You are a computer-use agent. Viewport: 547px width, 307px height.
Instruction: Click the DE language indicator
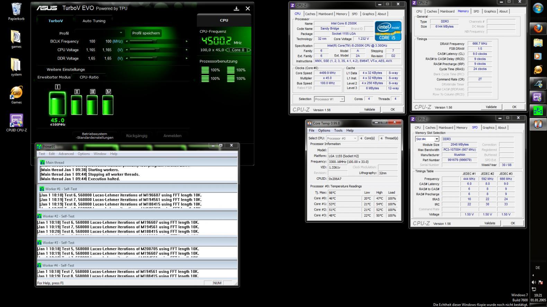pos(538,268)
